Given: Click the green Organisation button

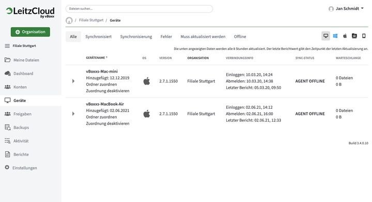Looking at the screenshot, I should pyautogui.click(x=30, y=32).
